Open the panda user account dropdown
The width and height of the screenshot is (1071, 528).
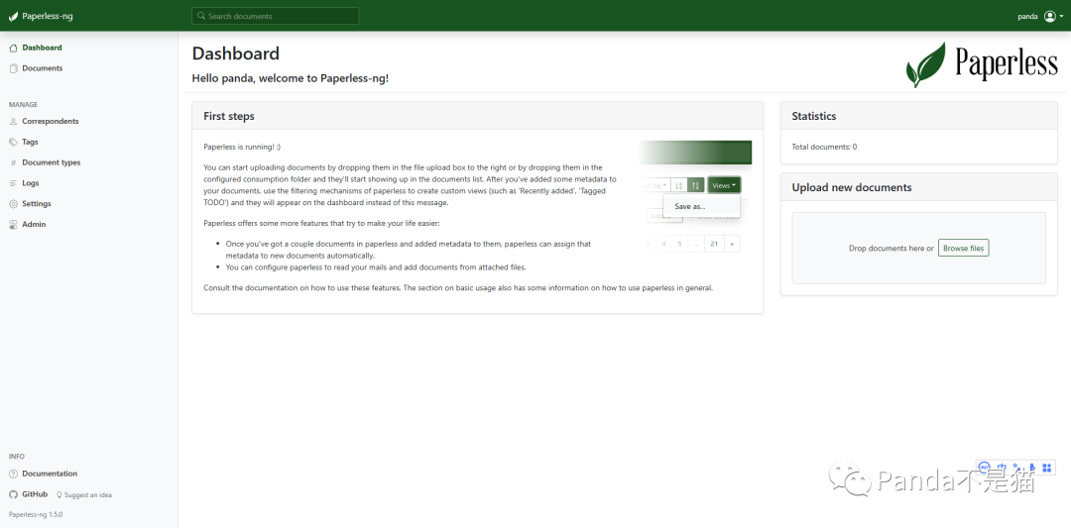[x=1040, y=17]
